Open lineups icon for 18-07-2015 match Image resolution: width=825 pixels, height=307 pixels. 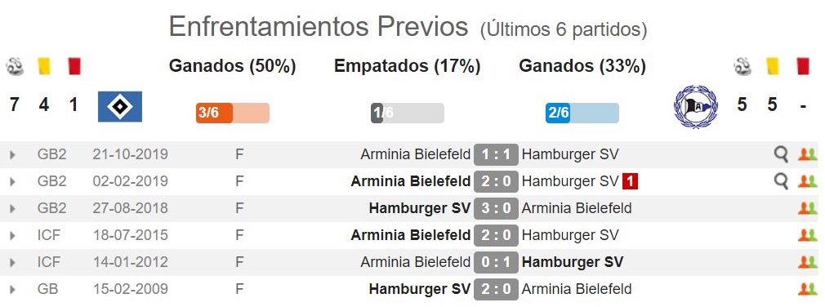[807, 235]
